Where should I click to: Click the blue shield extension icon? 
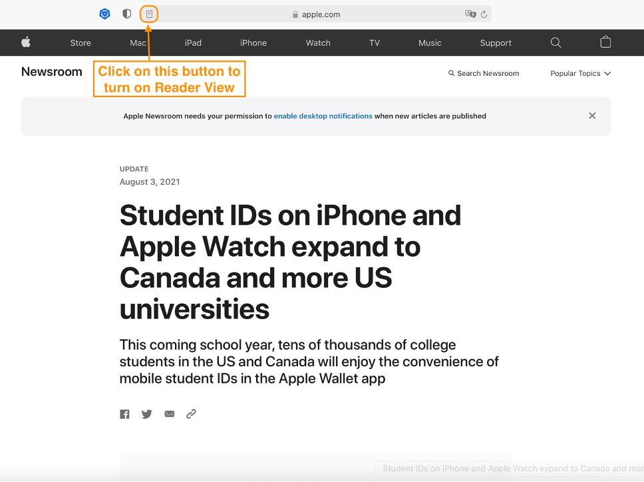[x=104, y=14]
